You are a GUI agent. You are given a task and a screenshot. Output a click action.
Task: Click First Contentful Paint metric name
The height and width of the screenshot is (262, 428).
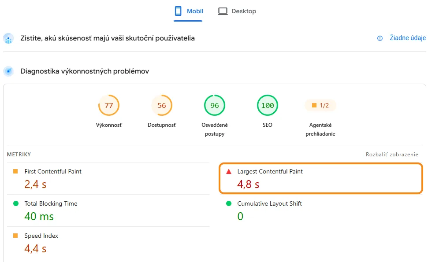[x=53, y=171]
